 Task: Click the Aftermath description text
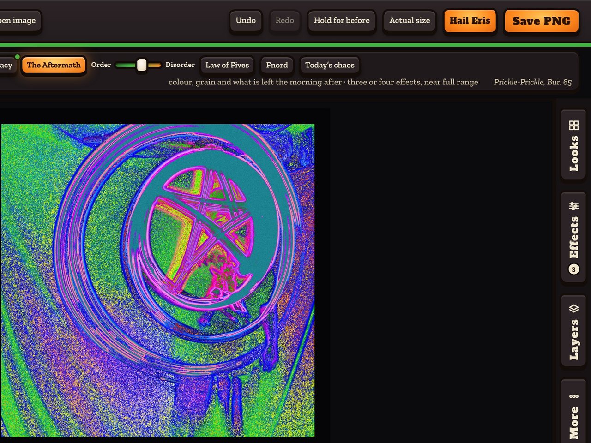(323, 82)
